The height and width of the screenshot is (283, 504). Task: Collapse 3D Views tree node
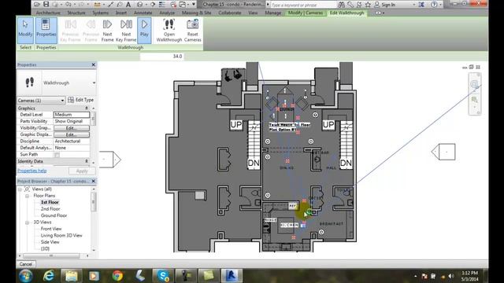click(28, 222)
